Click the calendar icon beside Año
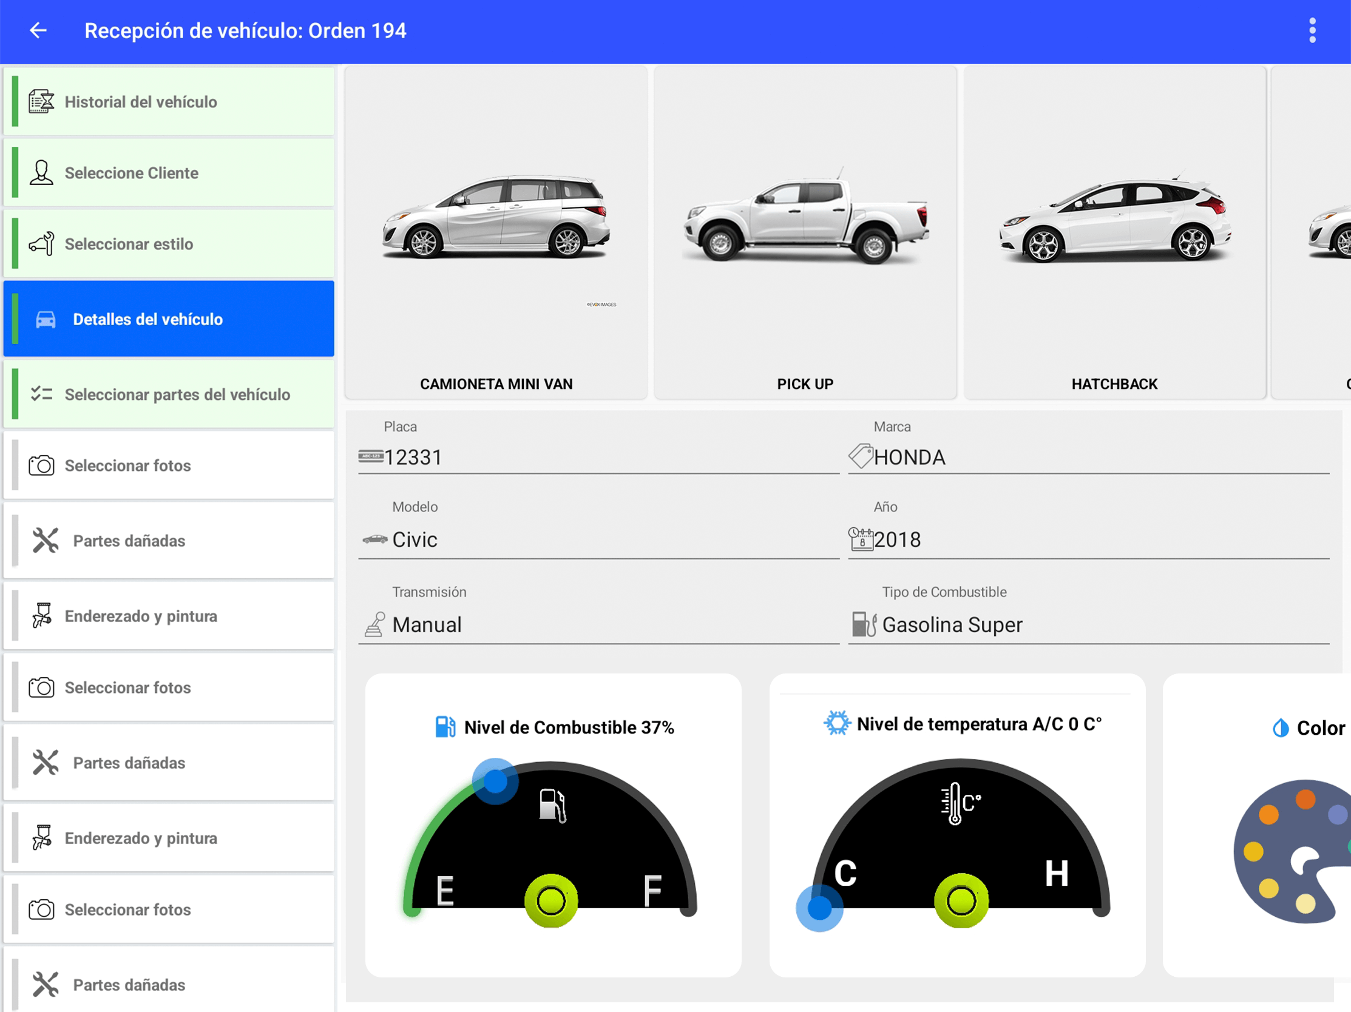Viewport: 1351px width, 1012px height. [861, 539]
